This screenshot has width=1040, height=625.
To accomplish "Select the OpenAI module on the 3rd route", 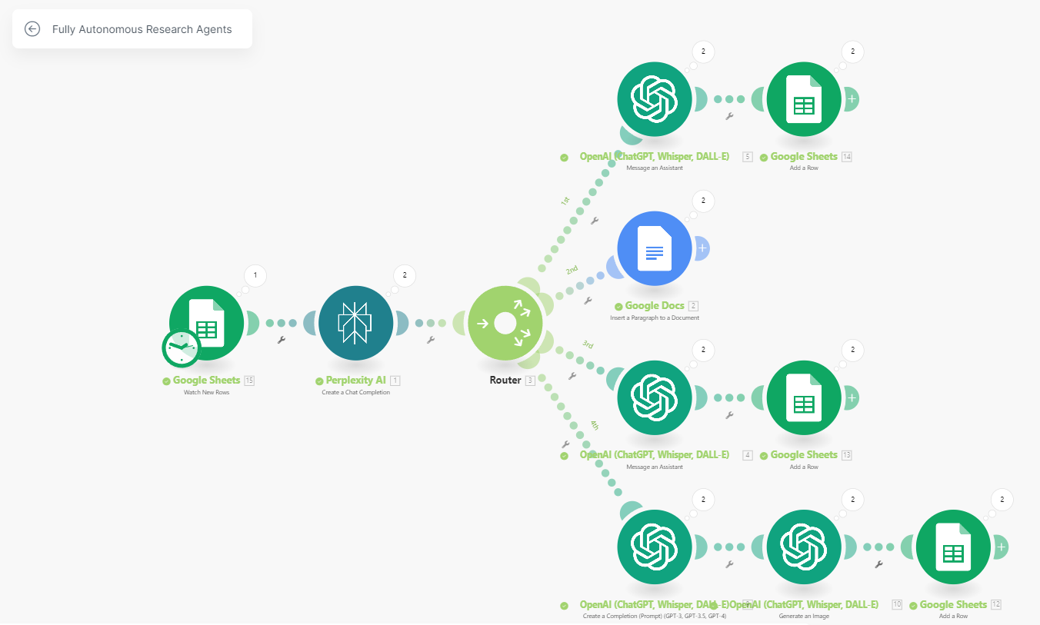I will 655,397.
